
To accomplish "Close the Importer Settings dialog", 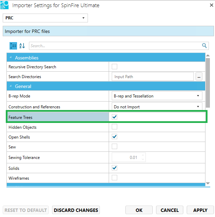I will [x=211, y=5].
